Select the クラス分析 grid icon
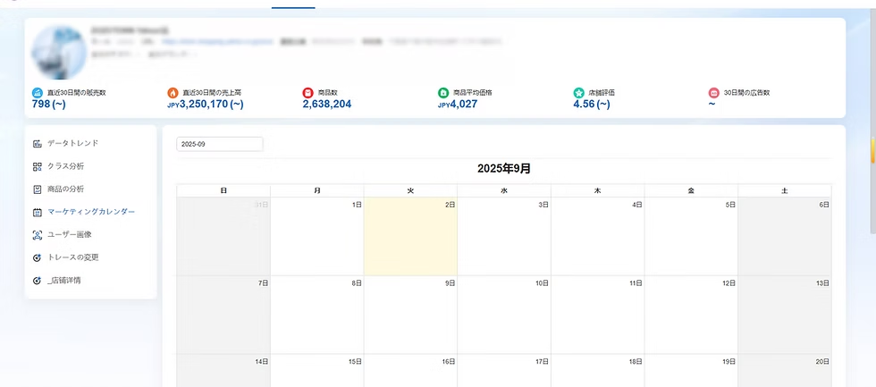The width and height of the screenshot is (876, 387). click(38, 166)
